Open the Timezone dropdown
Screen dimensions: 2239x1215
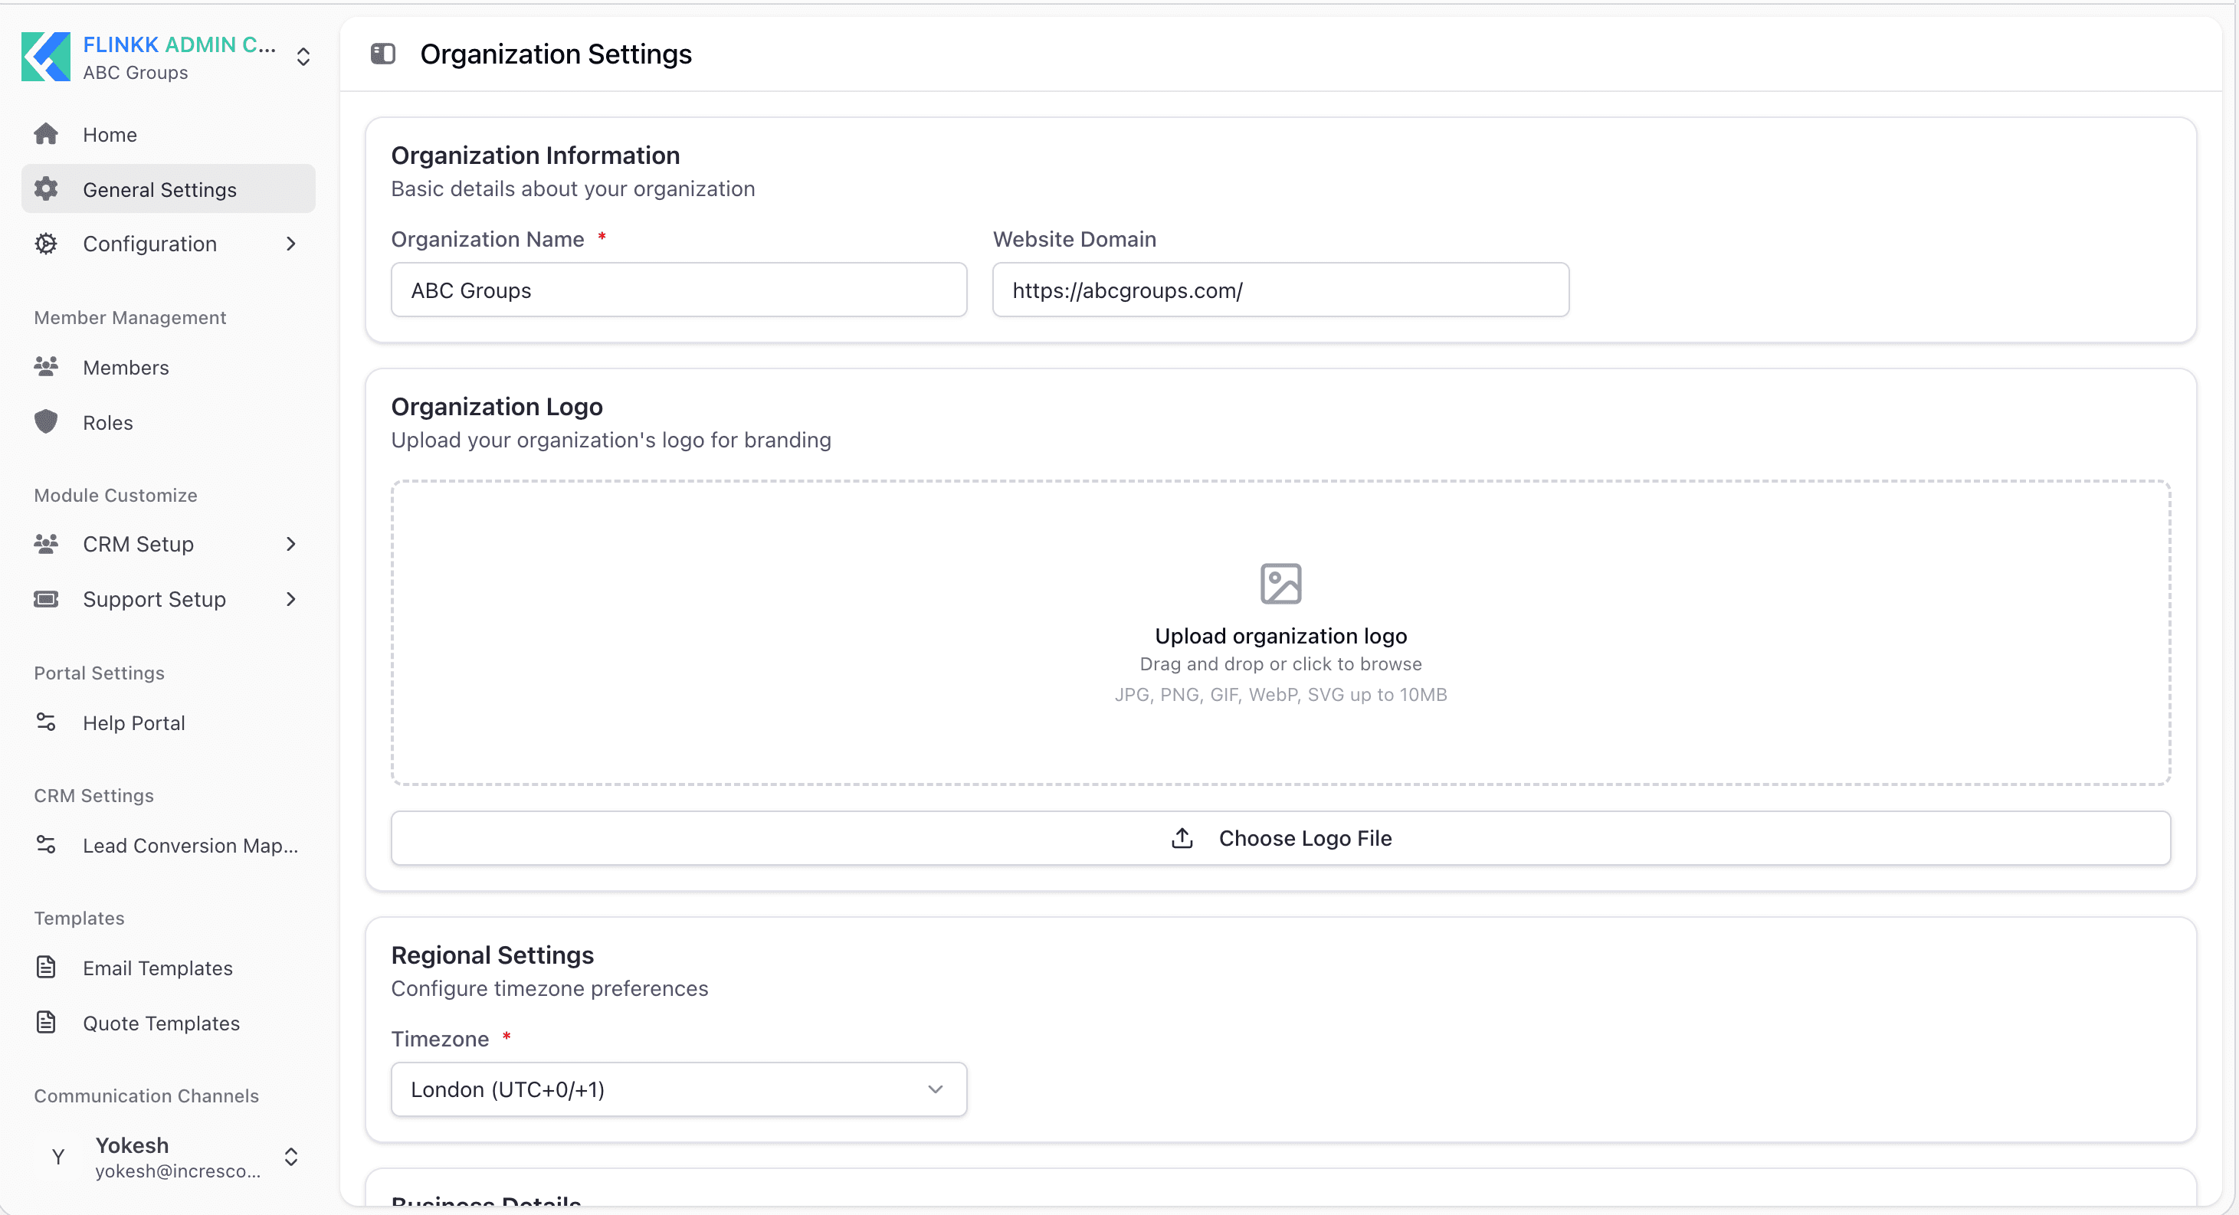tap(679, 1089)
